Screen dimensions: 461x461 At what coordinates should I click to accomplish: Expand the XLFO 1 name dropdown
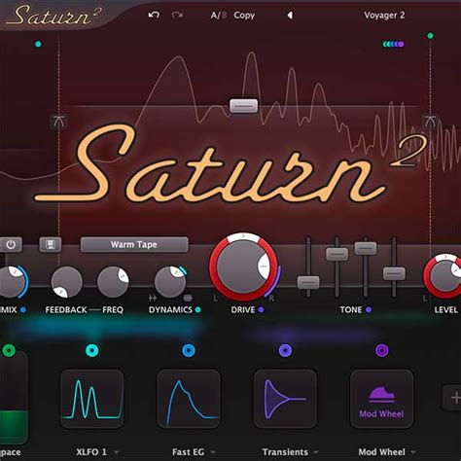pos(117,452)
